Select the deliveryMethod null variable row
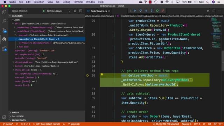 (47, 74)
